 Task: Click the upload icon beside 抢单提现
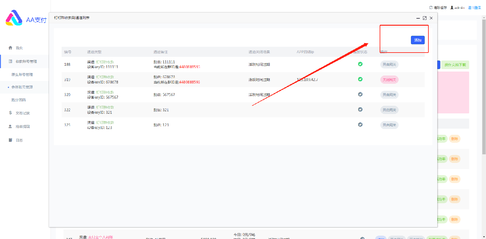click(10, 126)
